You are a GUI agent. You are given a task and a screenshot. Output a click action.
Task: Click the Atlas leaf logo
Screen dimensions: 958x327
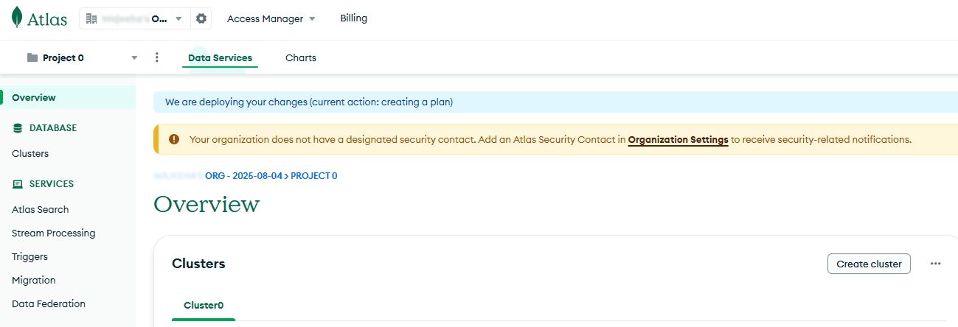[x=17, y=18]
